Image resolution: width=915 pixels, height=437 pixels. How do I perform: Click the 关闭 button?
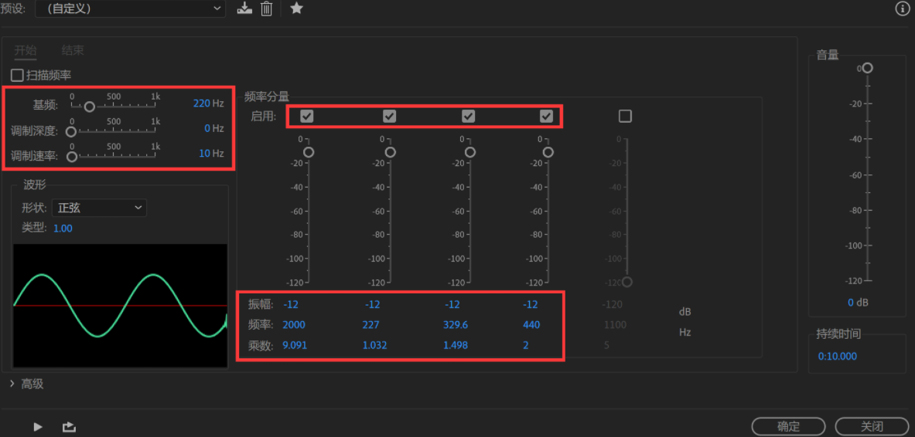coord(872,426)
